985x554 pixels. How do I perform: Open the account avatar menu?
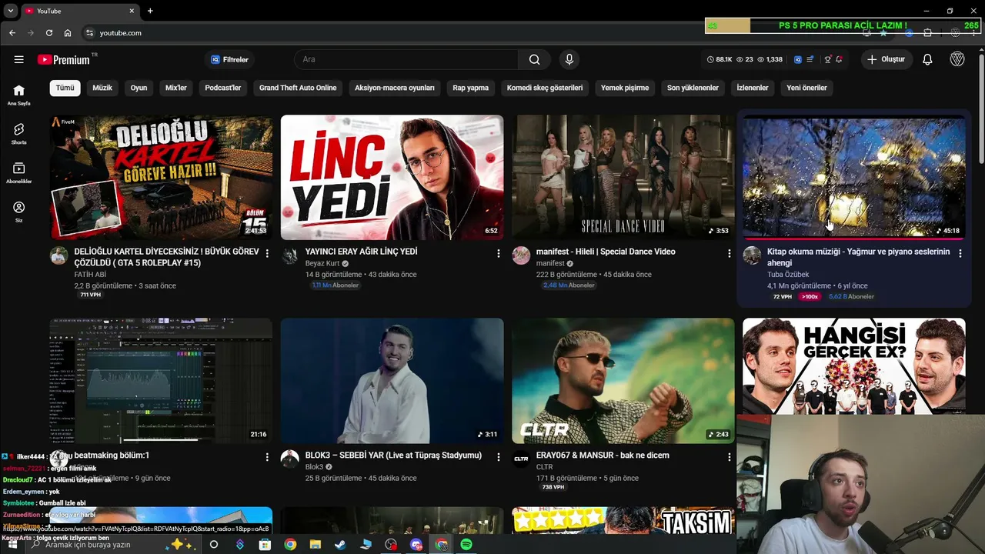click(957, 59)
